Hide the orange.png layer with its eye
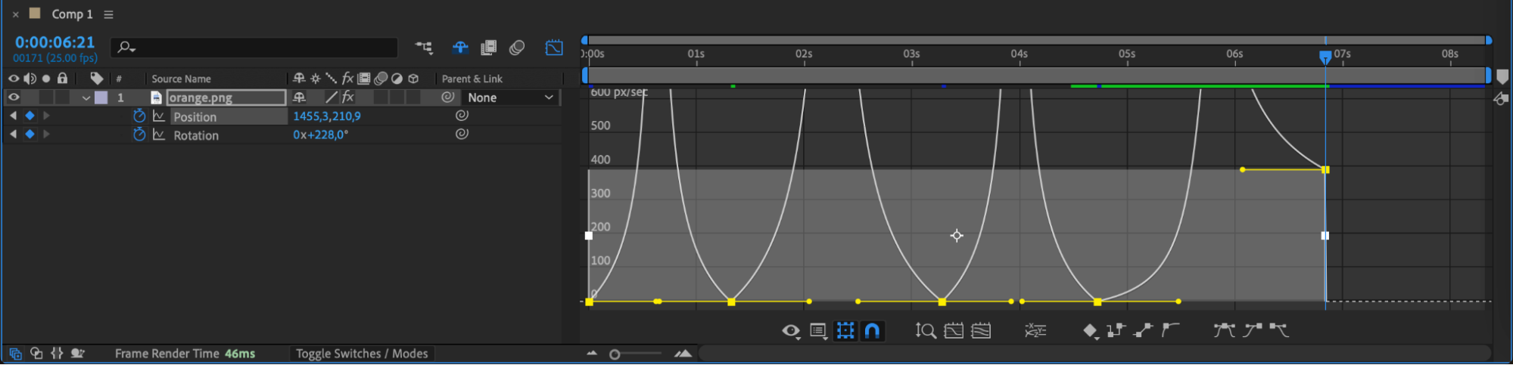The width and height of the screenshot is (1513, 365). pos(14,97)
